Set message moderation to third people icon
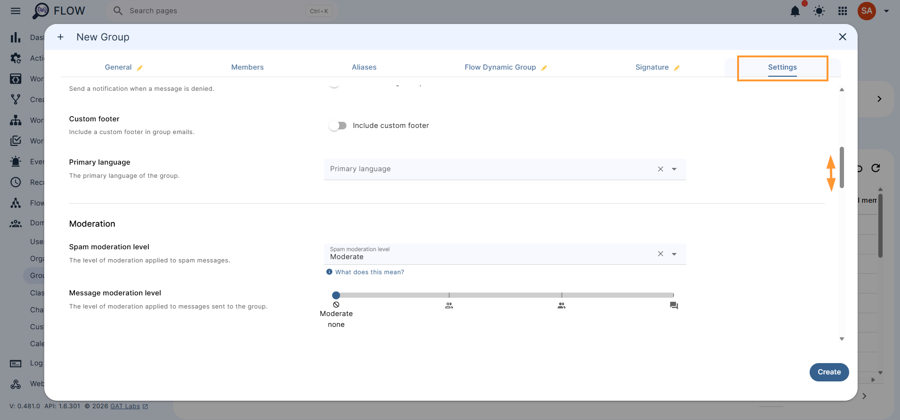900x420 pixels. [x=562, y=306]
